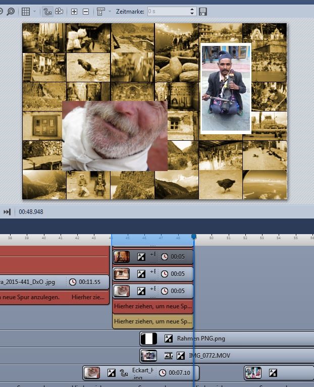
Task: Open the grid options dropdown arrow
Action: 34,11
